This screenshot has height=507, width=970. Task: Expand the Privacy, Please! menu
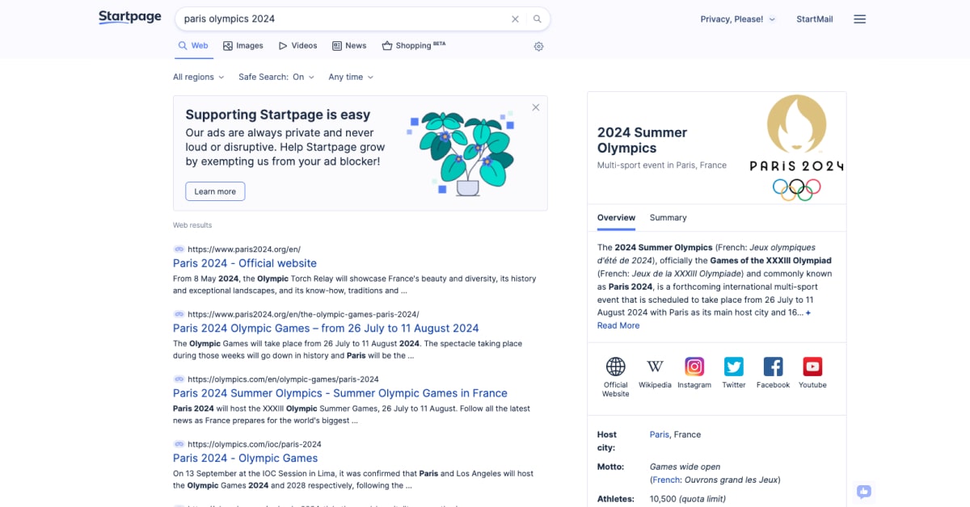click(736, 19)
